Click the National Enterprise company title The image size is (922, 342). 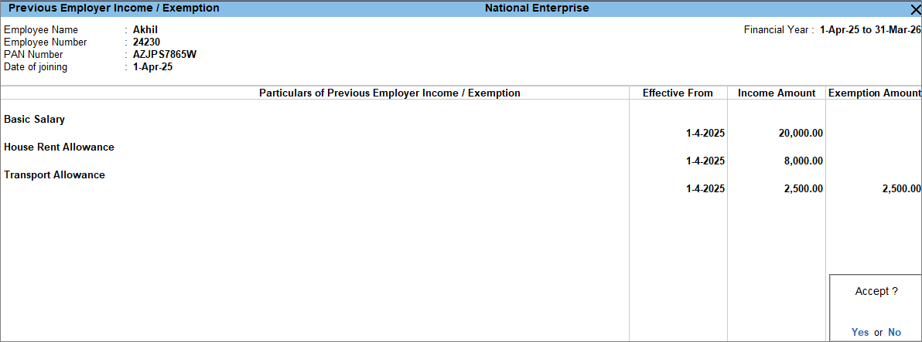537,8
